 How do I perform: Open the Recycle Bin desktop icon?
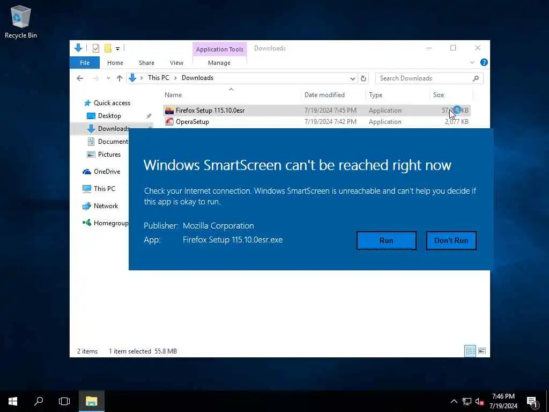click(21, 21)
